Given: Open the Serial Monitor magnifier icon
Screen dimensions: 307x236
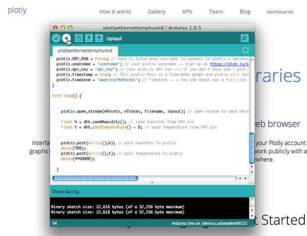Looking at the screenshot, I should tap(245, 38).
